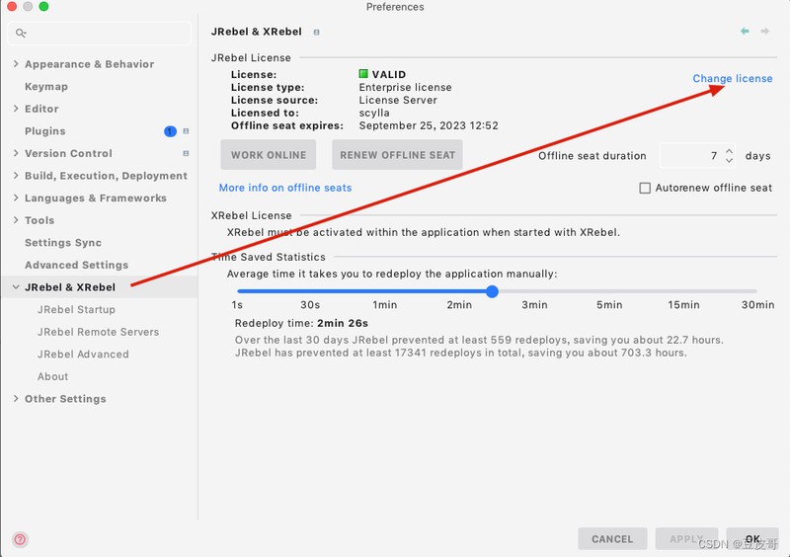Open Settings Sync page
Viewport: 790px width, 557px height.
point(63,243)
